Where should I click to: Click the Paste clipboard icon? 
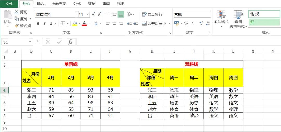coord(8,14)
